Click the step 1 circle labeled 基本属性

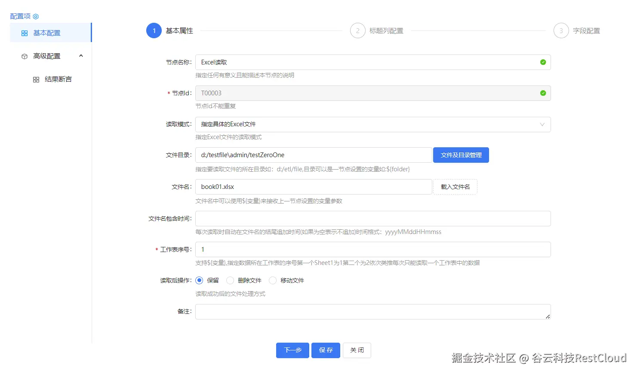[x=154, y=30]
